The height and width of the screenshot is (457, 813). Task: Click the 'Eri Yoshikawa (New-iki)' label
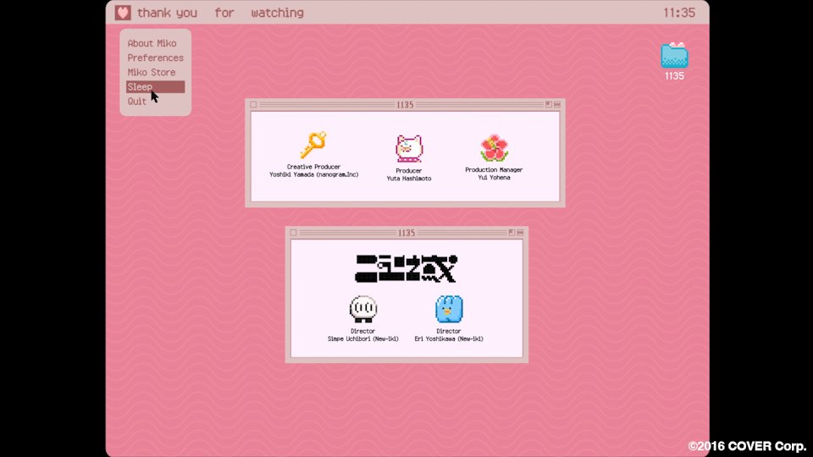coord(449,339)
